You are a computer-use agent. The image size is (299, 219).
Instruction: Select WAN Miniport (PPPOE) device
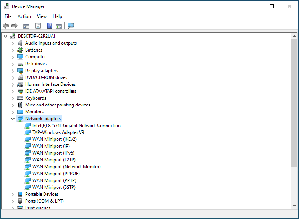pos(56,174)
